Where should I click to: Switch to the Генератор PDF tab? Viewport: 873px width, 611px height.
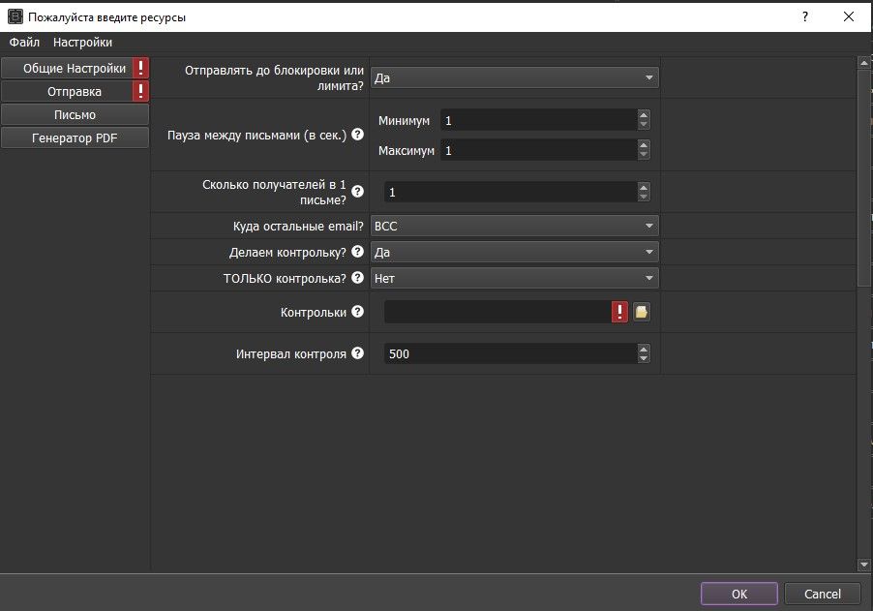pyautogui.click(x=75, y=137)
